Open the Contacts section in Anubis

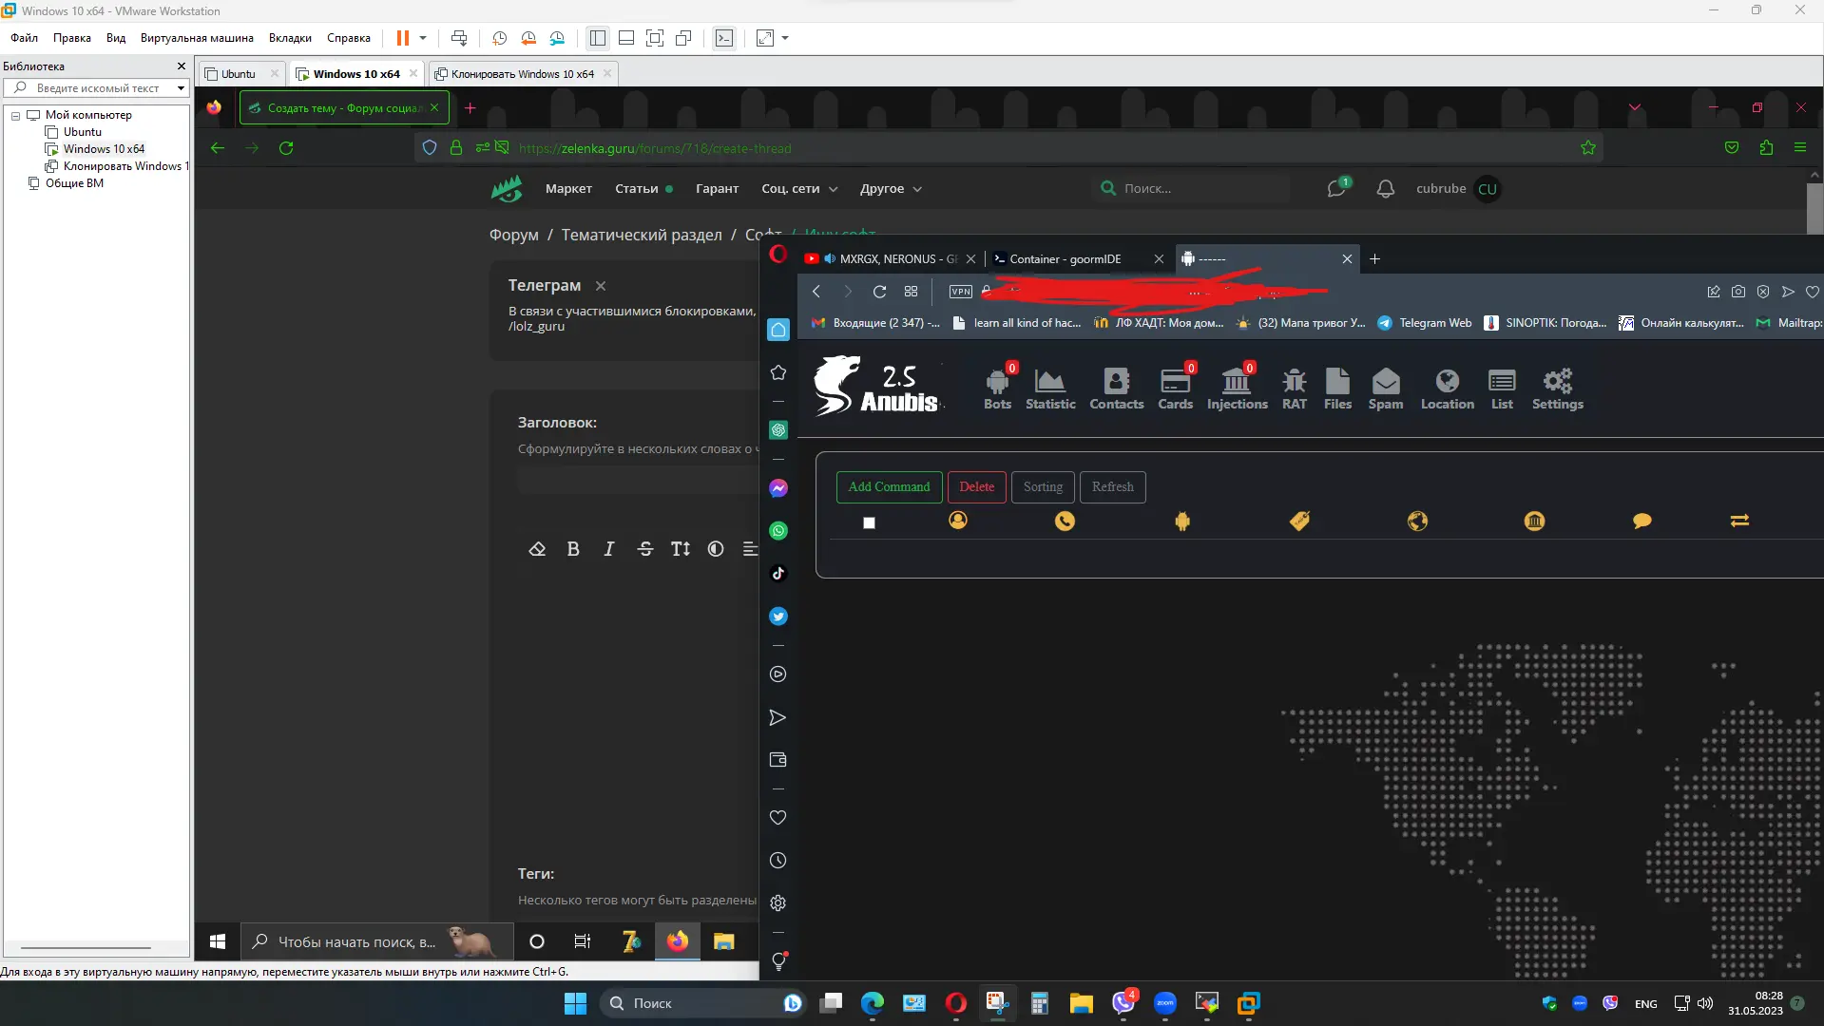tap(1116, 389)
